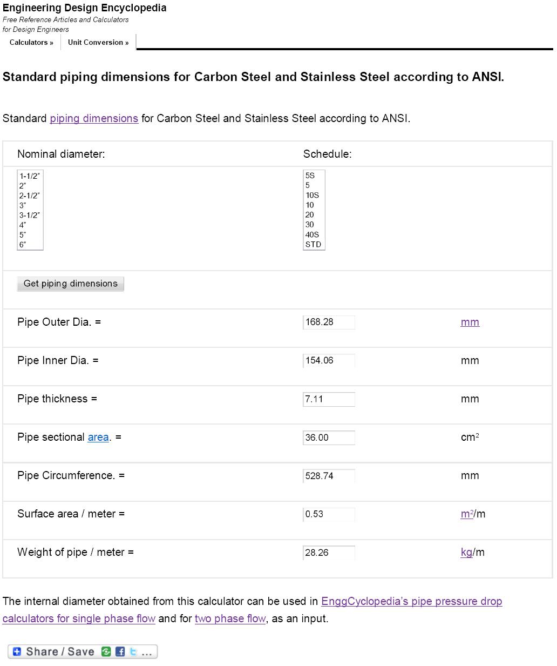This screenshot has height=666, width=557.
Task: Open the area link in Pipe sectional row
Action: [x=98, y=437]
